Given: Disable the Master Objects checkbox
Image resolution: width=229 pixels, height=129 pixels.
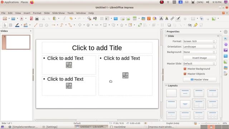Looking at the screenshot, I should coord(185,74).
